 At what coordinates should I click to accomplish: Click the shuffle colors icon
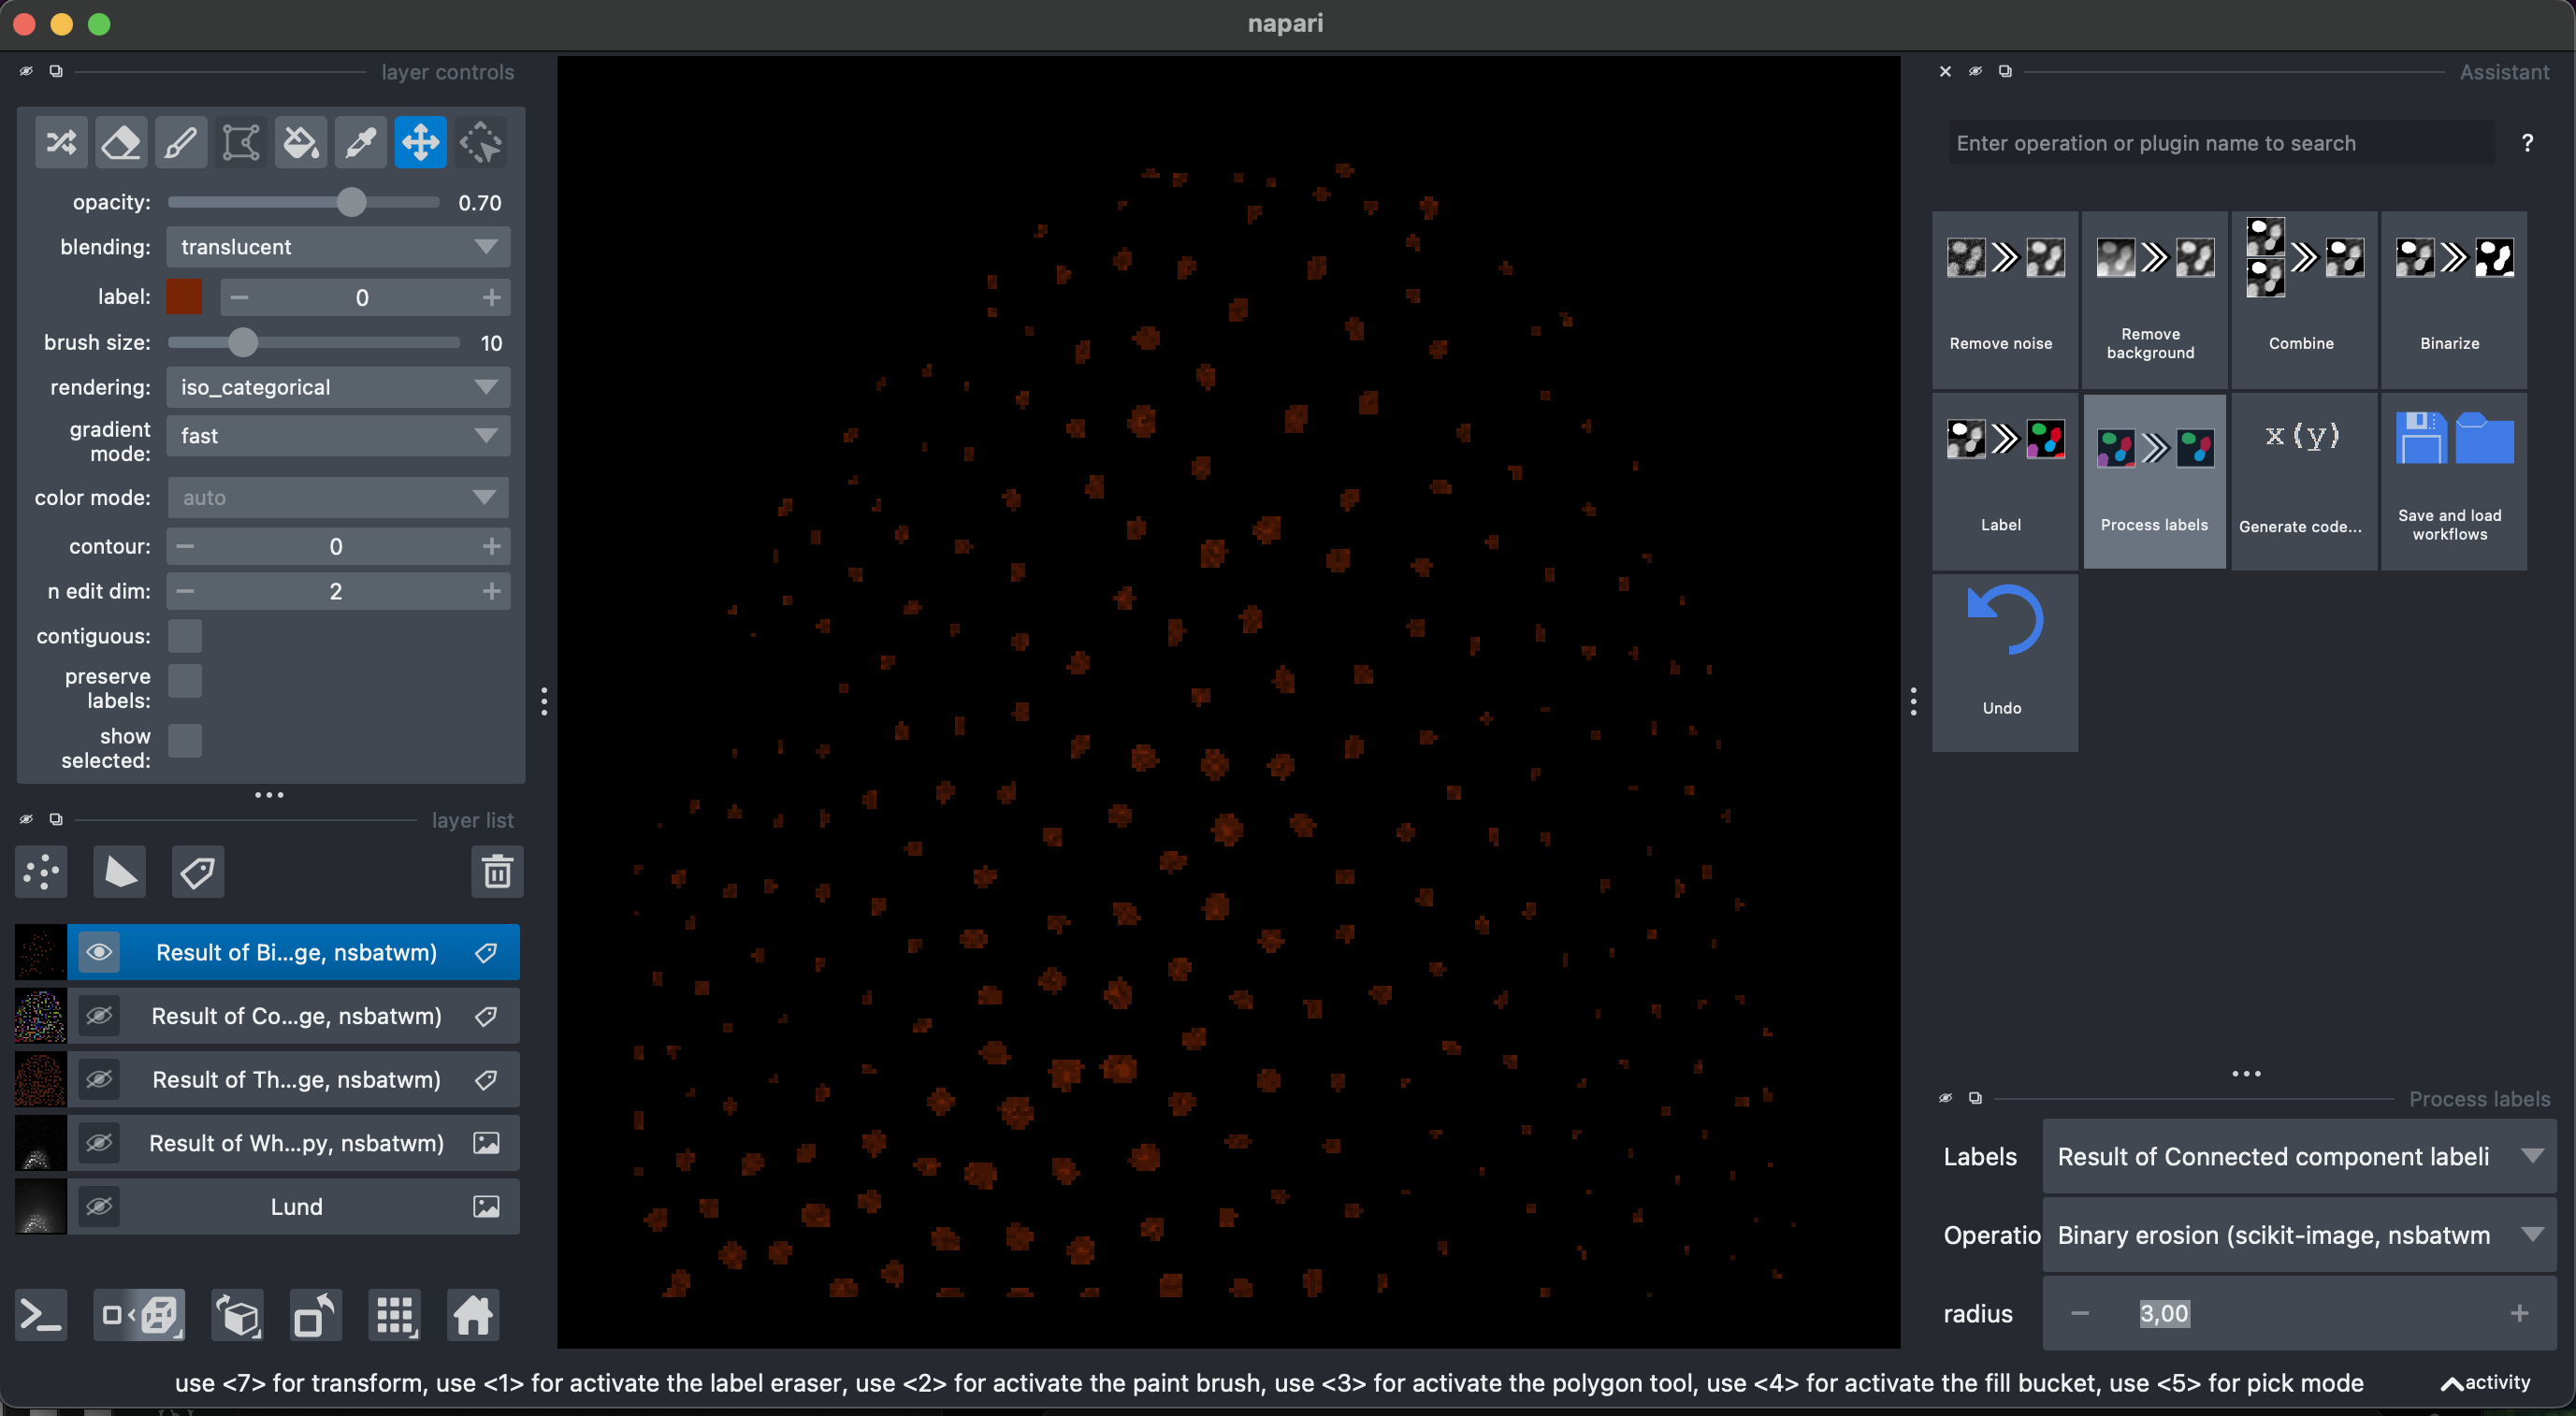click(61, 143)
